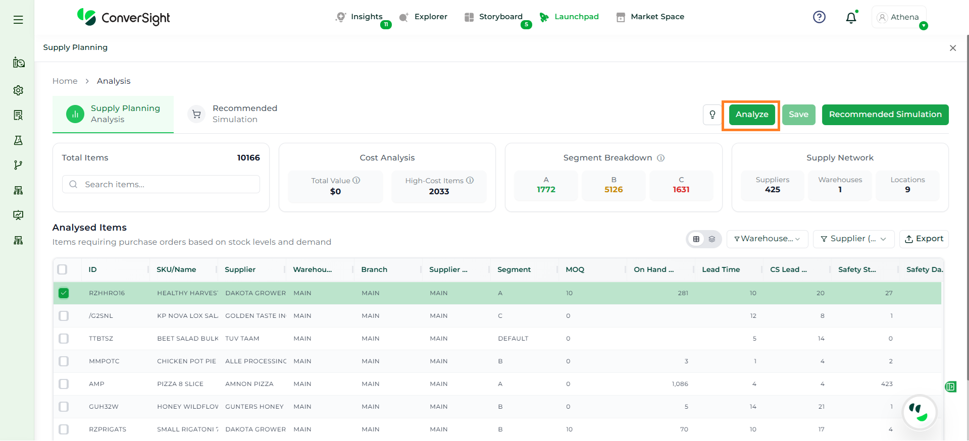Expand the Warehouse filter dropdown
This screenshot has height=441, width=969.
pyautogui.click(x=767, y=239)
